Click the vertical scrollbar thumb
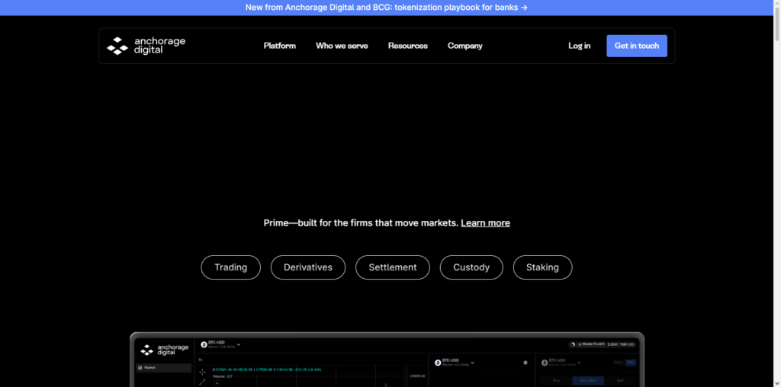 pyautogui.click(x=777, y=25)
